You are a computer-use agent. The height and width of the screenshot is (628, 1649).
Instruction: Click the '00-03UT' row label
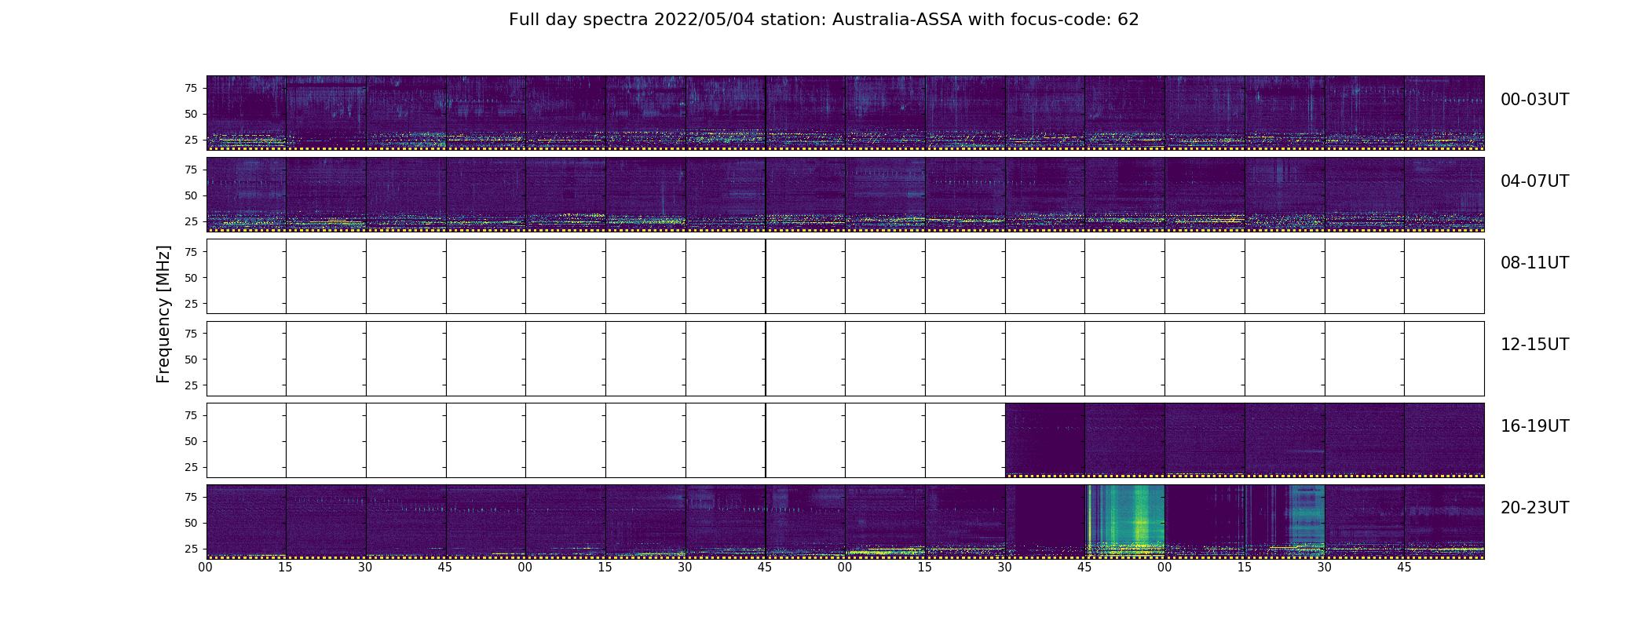tap(1534, 100)
